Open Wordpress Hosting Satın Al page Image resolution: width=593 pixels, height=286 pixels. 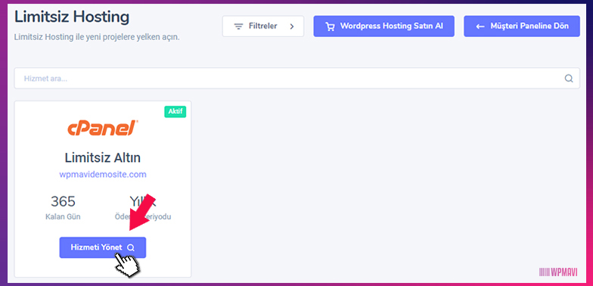pos(384,26)
